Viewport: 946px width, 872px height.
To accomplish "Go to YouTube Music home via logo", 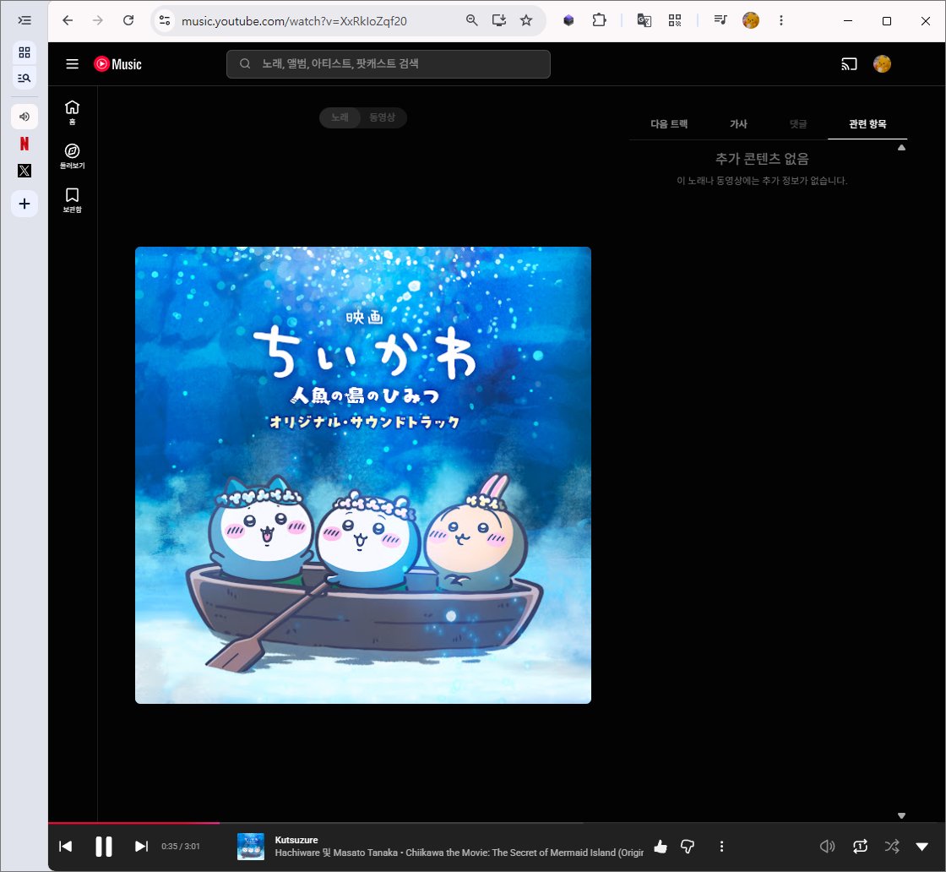I will coord(117,64).
